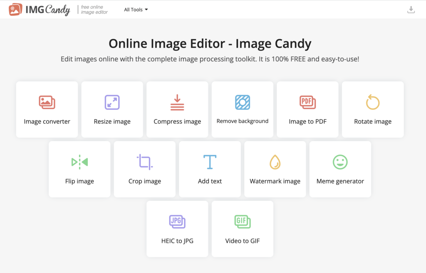The image size is (426, 273).
Task: Expand the All Tools dropdown
Action: click(136, 10)
